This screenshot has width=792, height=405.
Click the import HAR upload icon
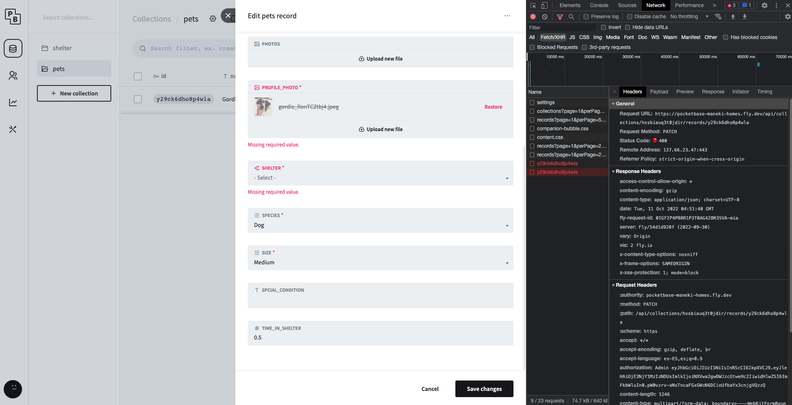click(x=733, y=17)
